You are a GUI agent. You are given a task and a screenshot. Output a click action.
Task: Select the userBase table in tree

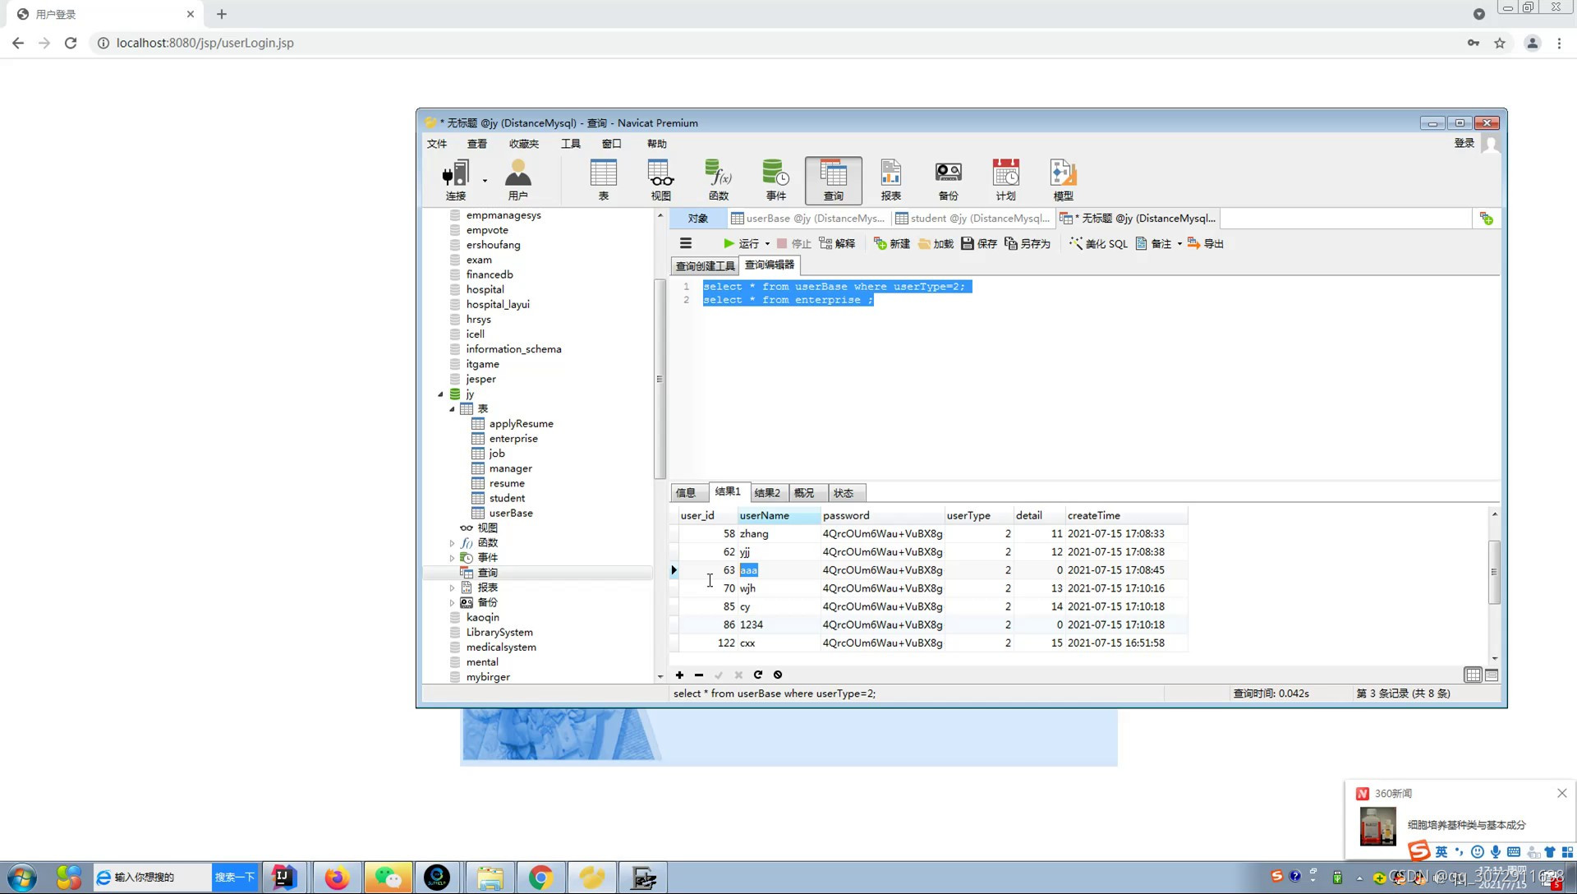(x=511, y=514)
